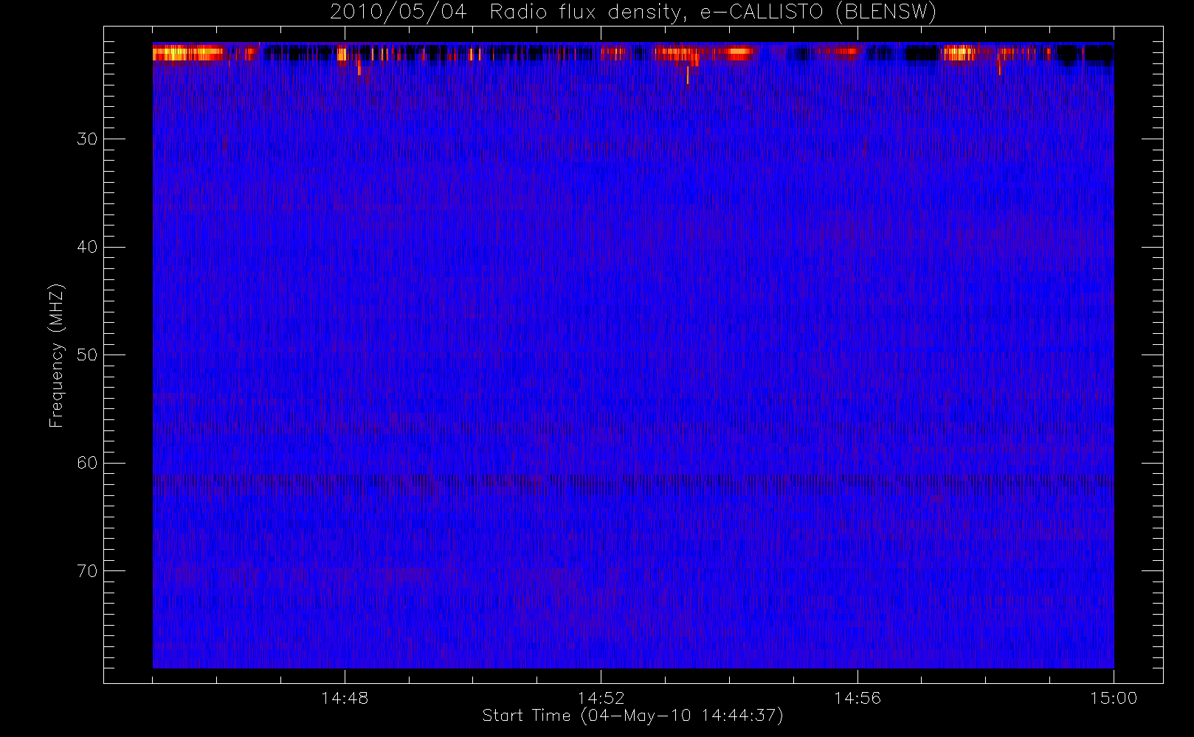Click the 30 frequency tick label
Screen dimensions: 1194x737
pos(87,139)
